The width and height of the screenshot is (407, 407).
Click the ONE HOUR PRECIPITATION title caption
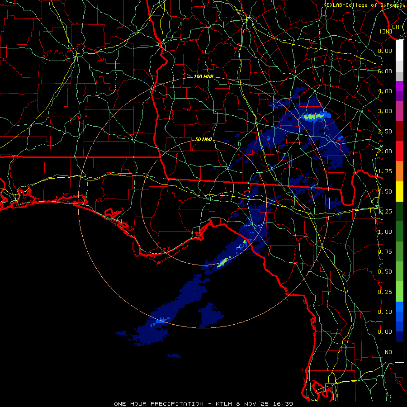[x=203, y=404]
